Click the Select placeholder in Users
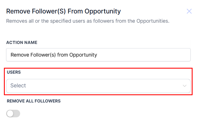Viewport: 199px width, 126px height. (x=18, y=86)
